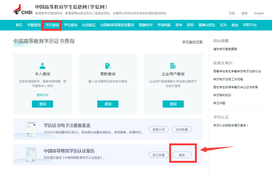Viewport: 272px width, 176px height.
Task: Click the 中国高等教育学历证书查询 page heading
Action: coord(44,41)
